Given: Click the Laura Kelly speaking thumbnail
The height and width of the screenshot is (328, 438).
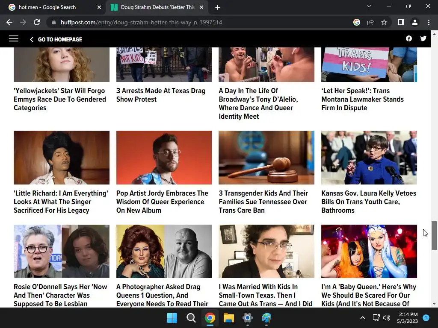Looking at the screenshot, I should coord(369,158).
